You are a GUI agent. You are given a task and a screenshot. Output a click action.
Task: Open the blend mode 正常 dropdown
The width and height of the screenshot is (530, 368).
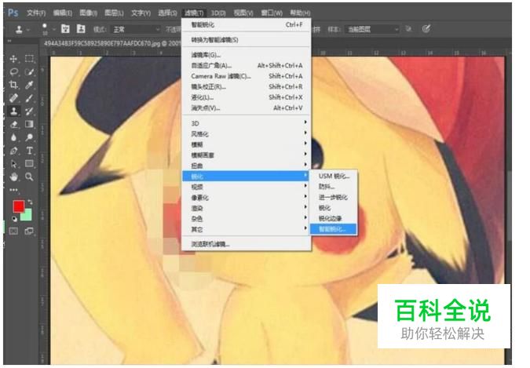click(136, 30)
